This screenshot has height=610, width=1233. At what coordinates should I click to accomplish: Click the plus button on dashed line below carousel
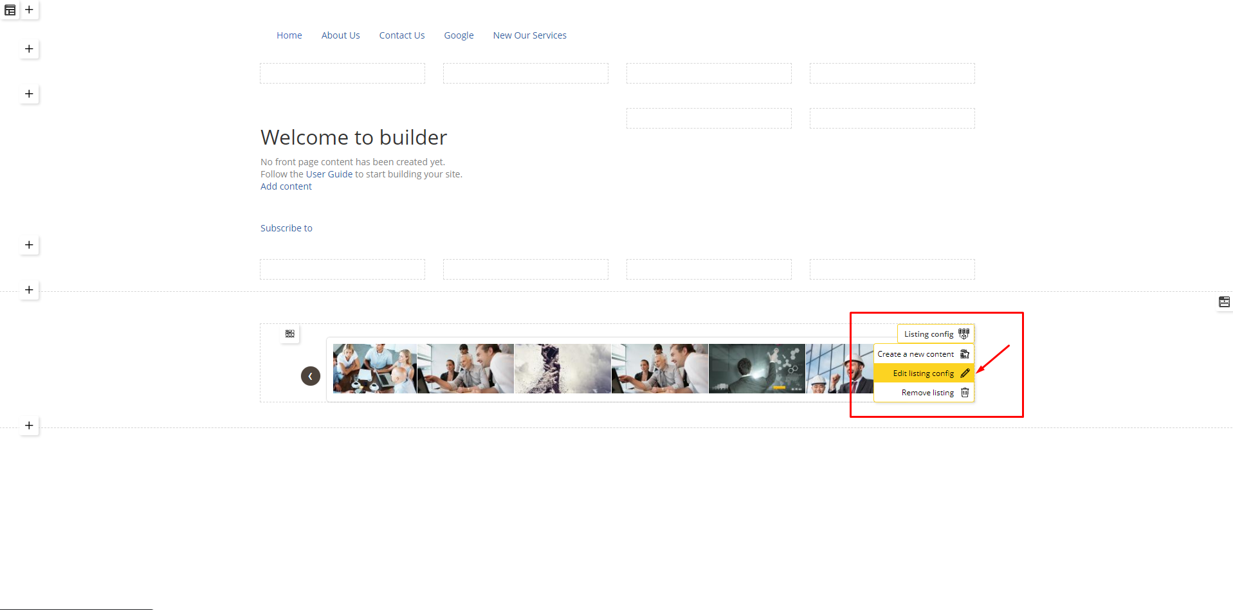(x=29, y=426)
